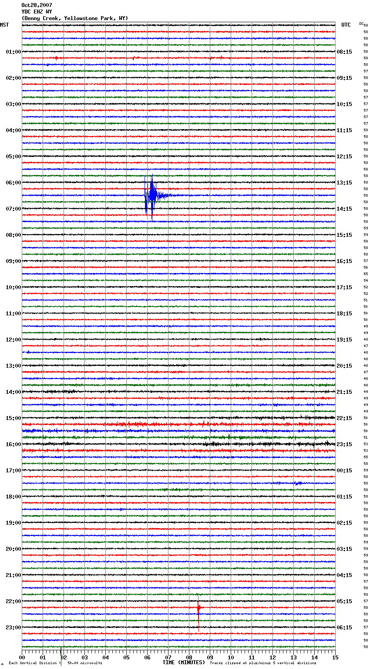Screen dimensions: 370x669
Task: Select the 01:00 MST time label
Action: point(13,52)
